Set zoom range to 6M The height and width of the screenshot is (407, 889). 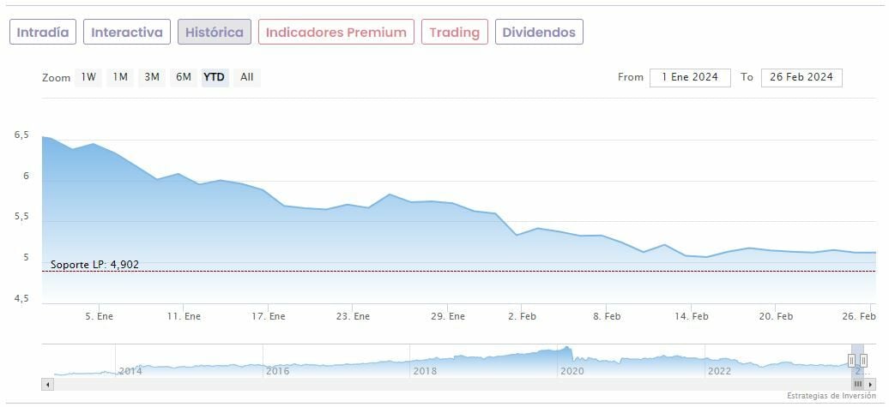[x=184, y=77]
